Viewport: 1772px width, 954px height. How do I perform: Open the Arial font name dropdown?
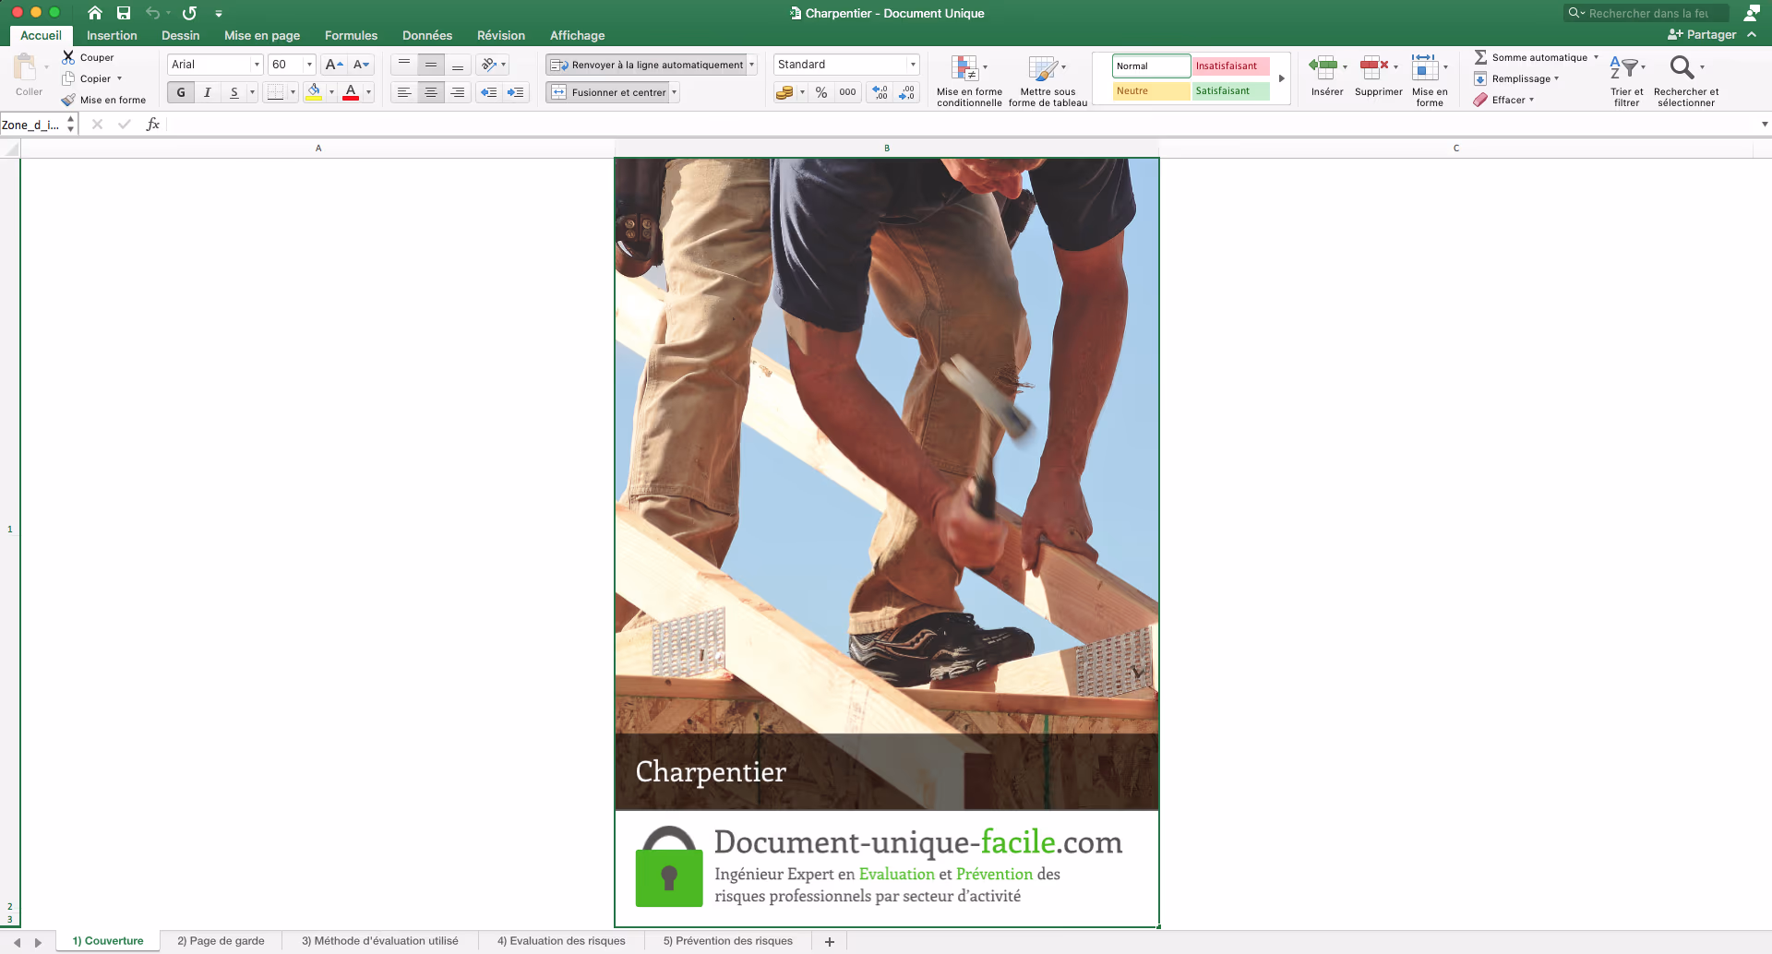[x=257, y=65]
